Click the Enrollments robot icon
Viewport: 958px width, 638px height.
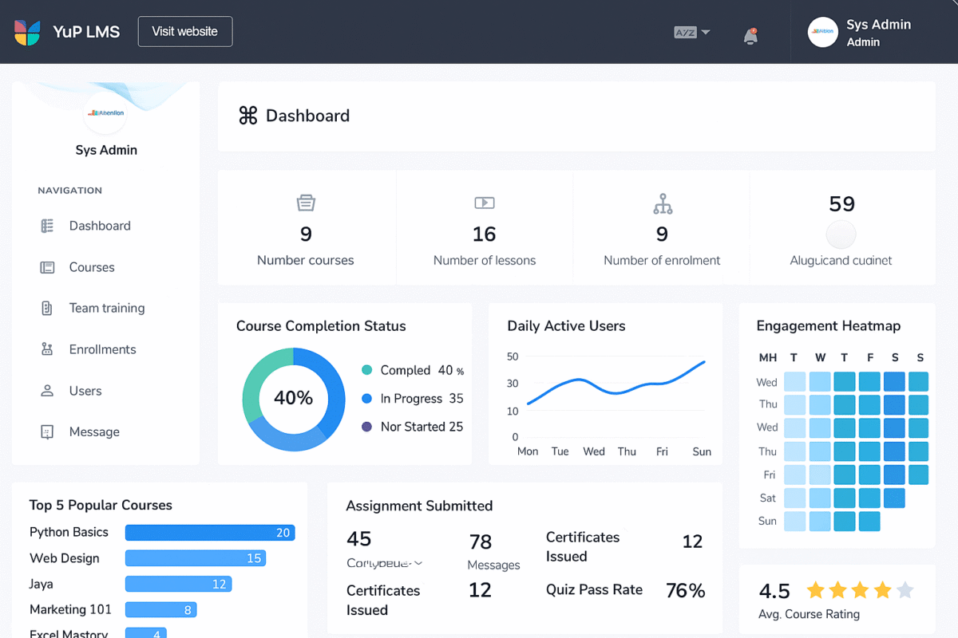pos(47,349)
